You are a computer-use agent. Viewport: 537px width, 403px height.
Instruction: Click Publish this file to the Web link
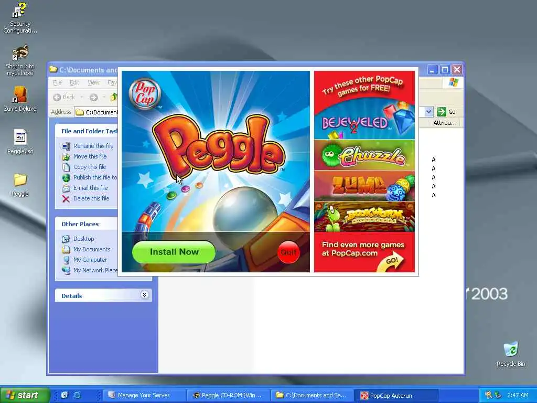pos(95,177)
